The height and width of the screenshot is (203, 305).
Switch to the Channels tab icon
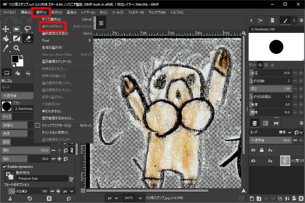click(x=265, y=123)
